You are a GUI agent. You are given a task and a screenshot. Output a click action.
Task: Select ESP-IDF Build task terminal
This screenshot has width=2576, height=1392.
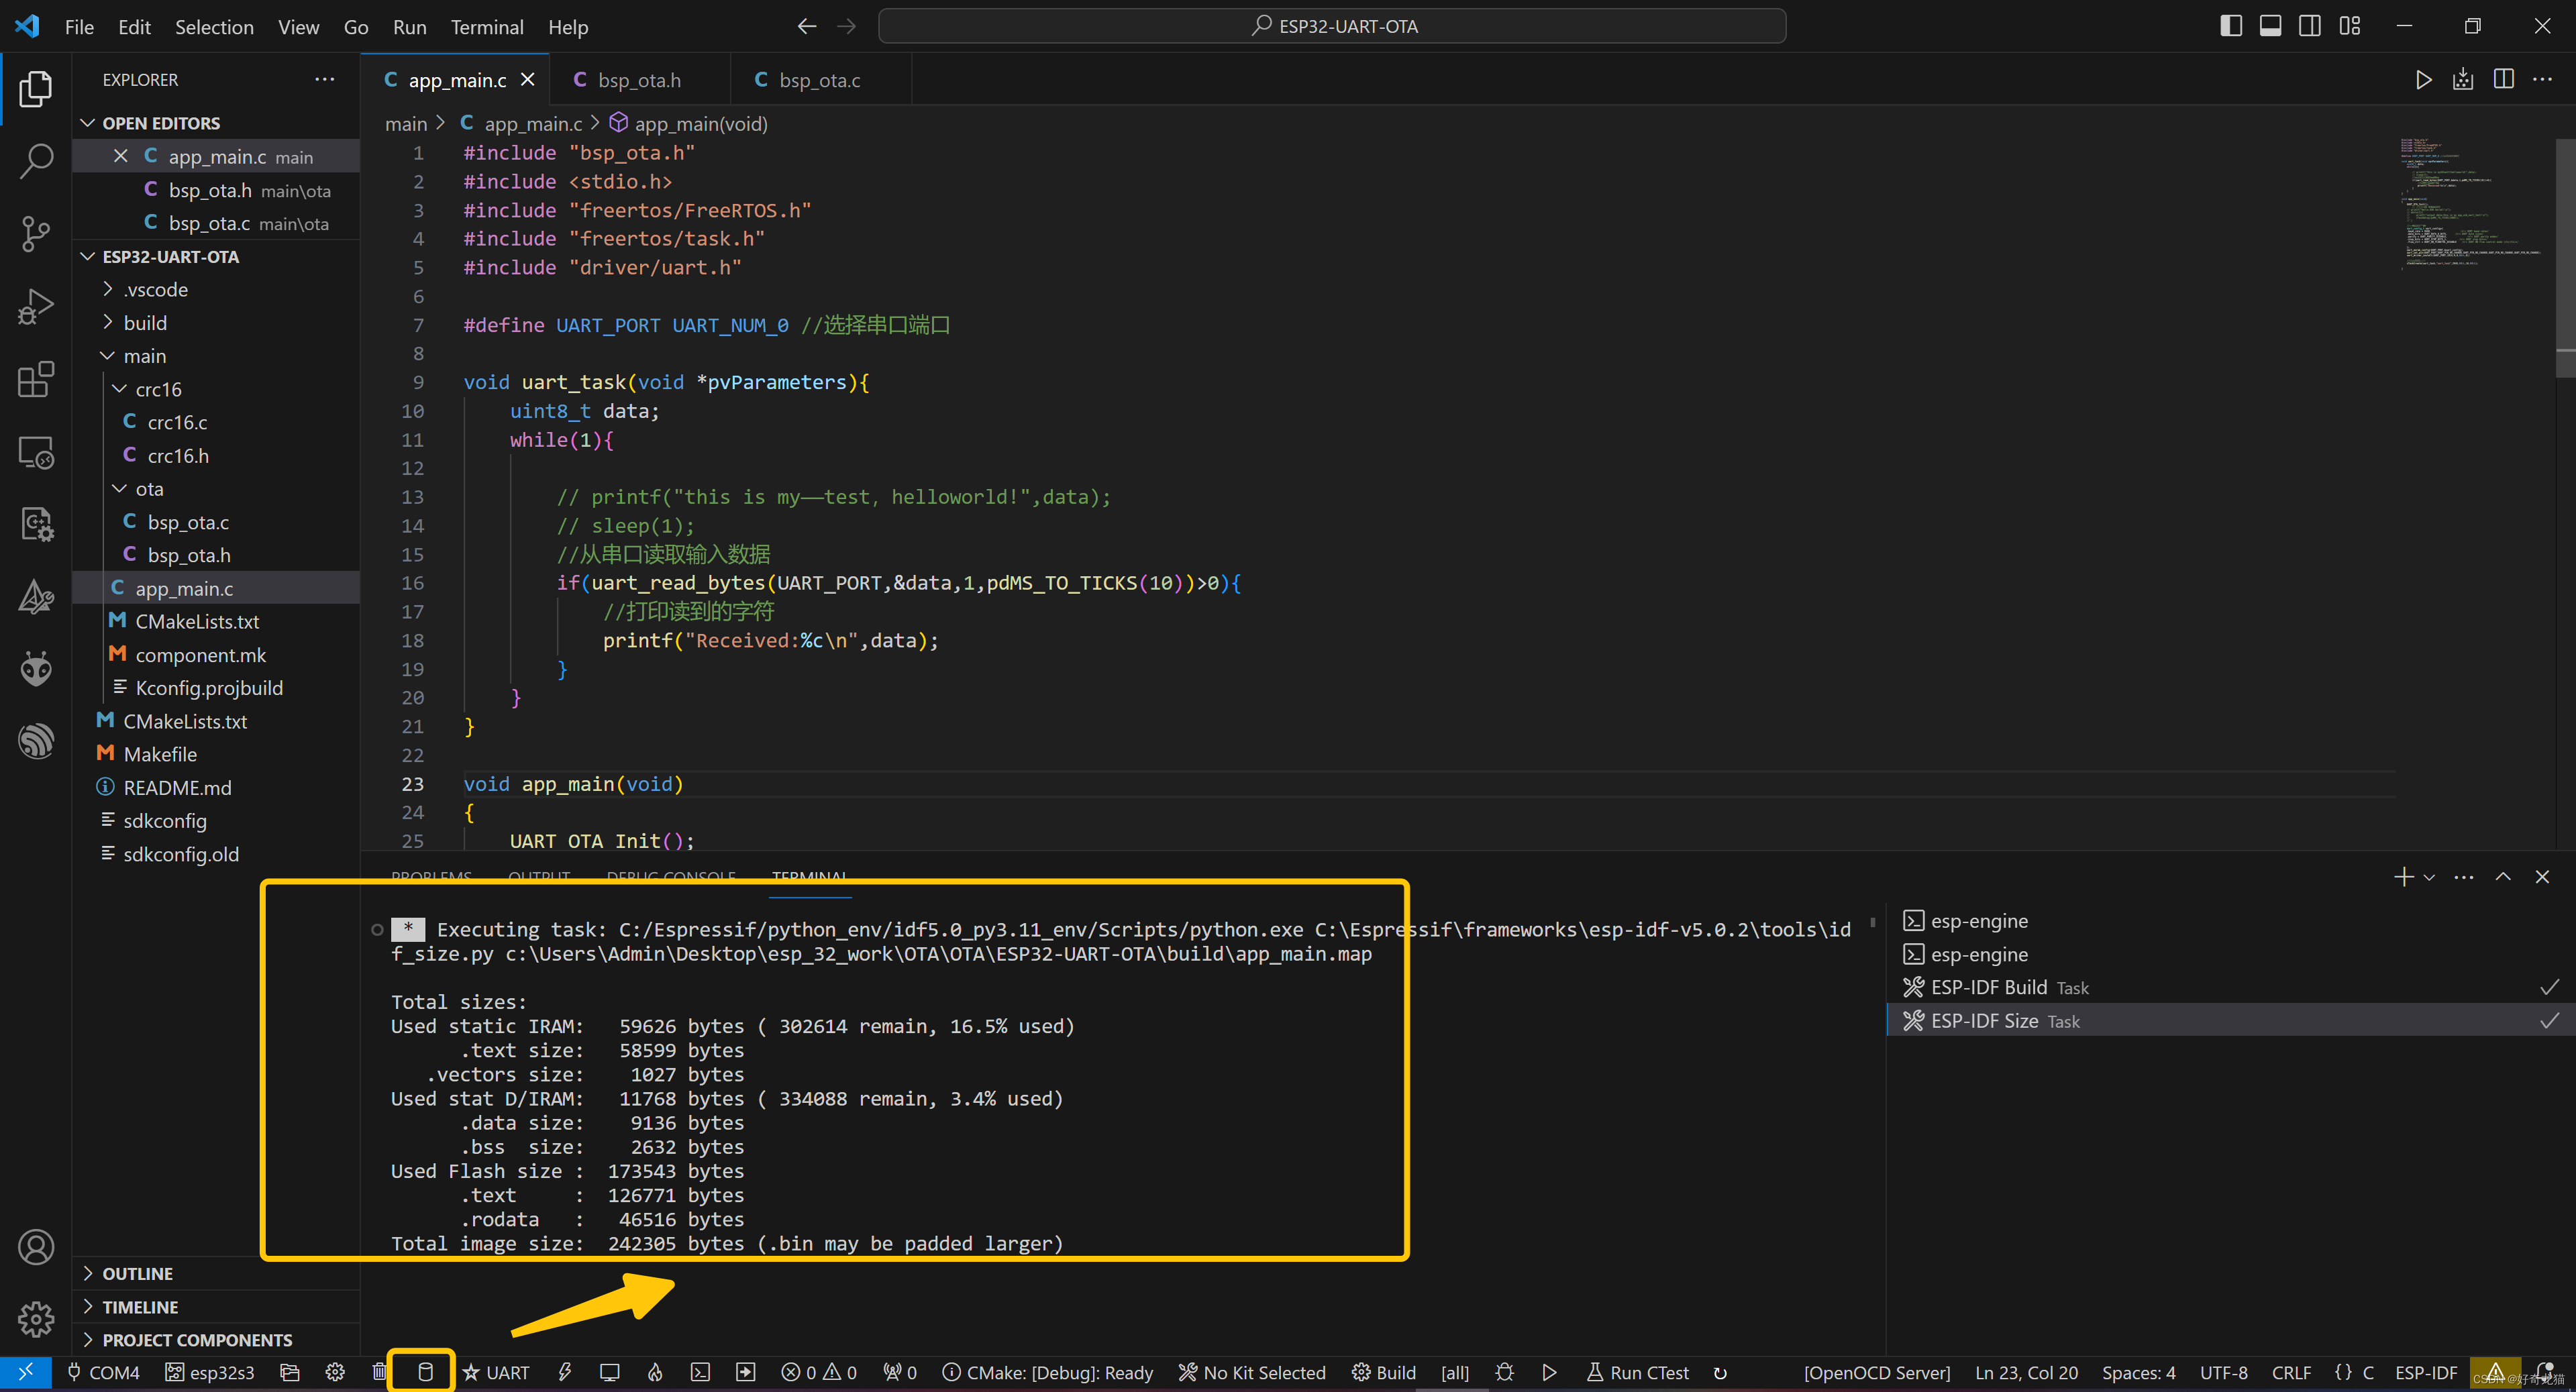(x=2230, y=987)
